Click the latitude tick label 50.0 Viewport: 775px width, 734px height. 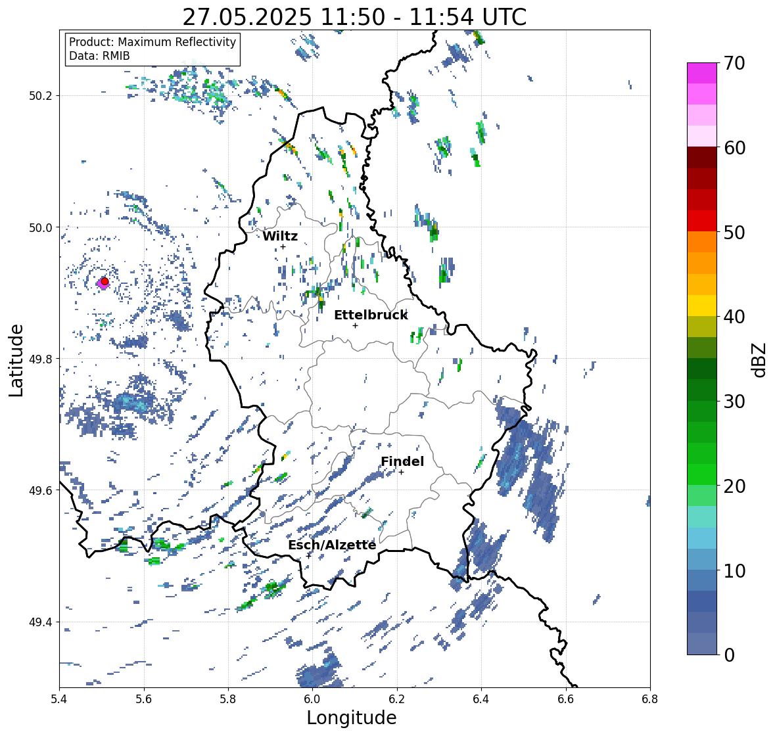(x=40, y=228)
